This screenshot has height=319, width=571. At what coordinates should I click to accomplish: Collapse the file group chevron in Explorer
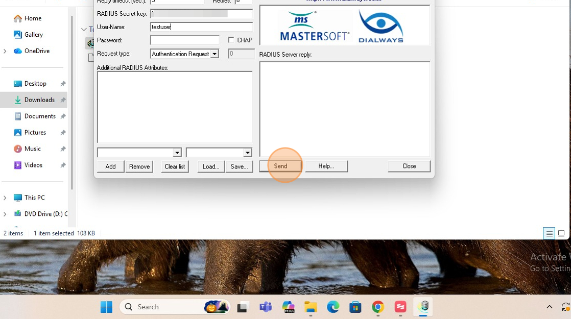pyautogui.click(x=84, y=29)
